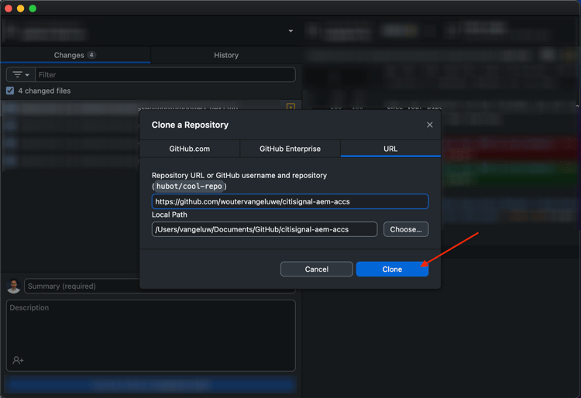Select the URL tab
This screenshot has width=581, height=398.
(x=390, y=149)
